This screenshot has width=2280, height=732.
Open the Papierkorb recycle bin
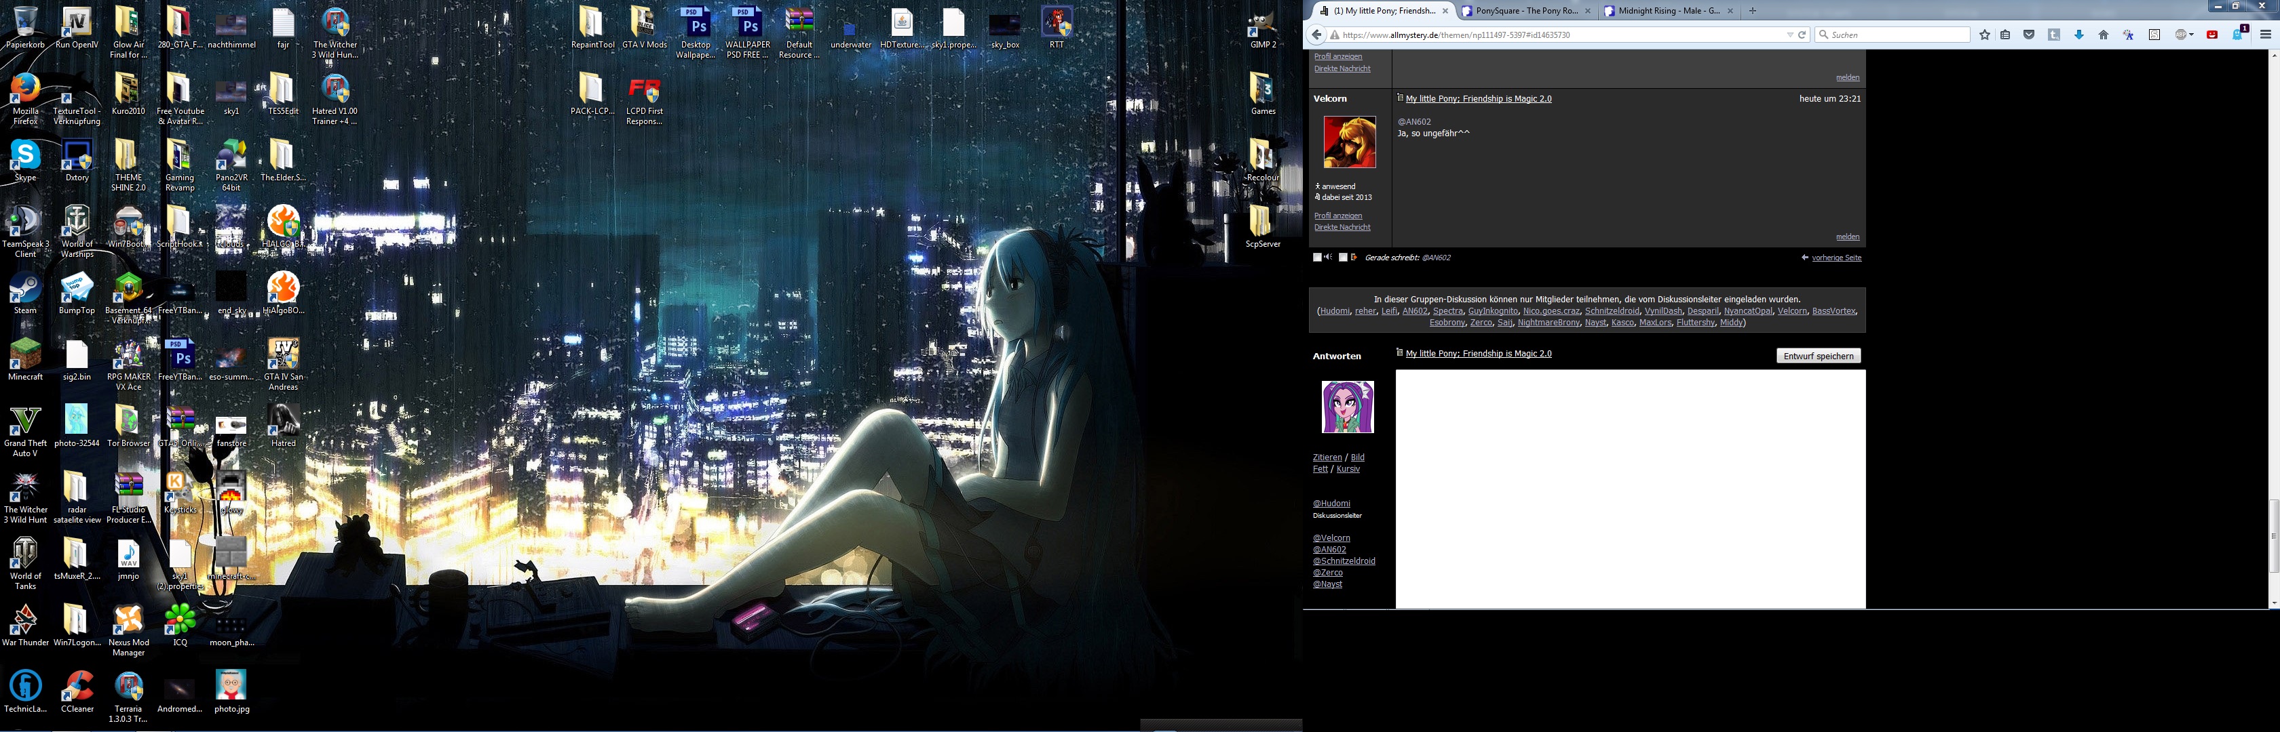click(x=25, y=26)
